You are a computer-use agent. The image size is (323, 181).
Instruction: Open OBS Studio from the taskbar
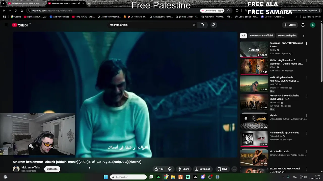(x=210, y=177)
